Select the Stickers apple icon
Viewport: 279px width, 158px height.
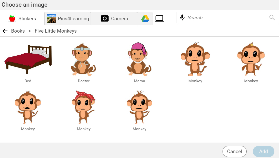11,18
